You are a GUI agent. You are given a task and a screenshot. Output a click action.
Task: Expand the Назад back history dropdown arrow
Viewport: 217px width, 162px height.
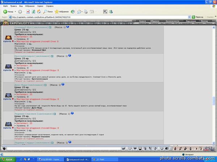(x=15, y=12)
